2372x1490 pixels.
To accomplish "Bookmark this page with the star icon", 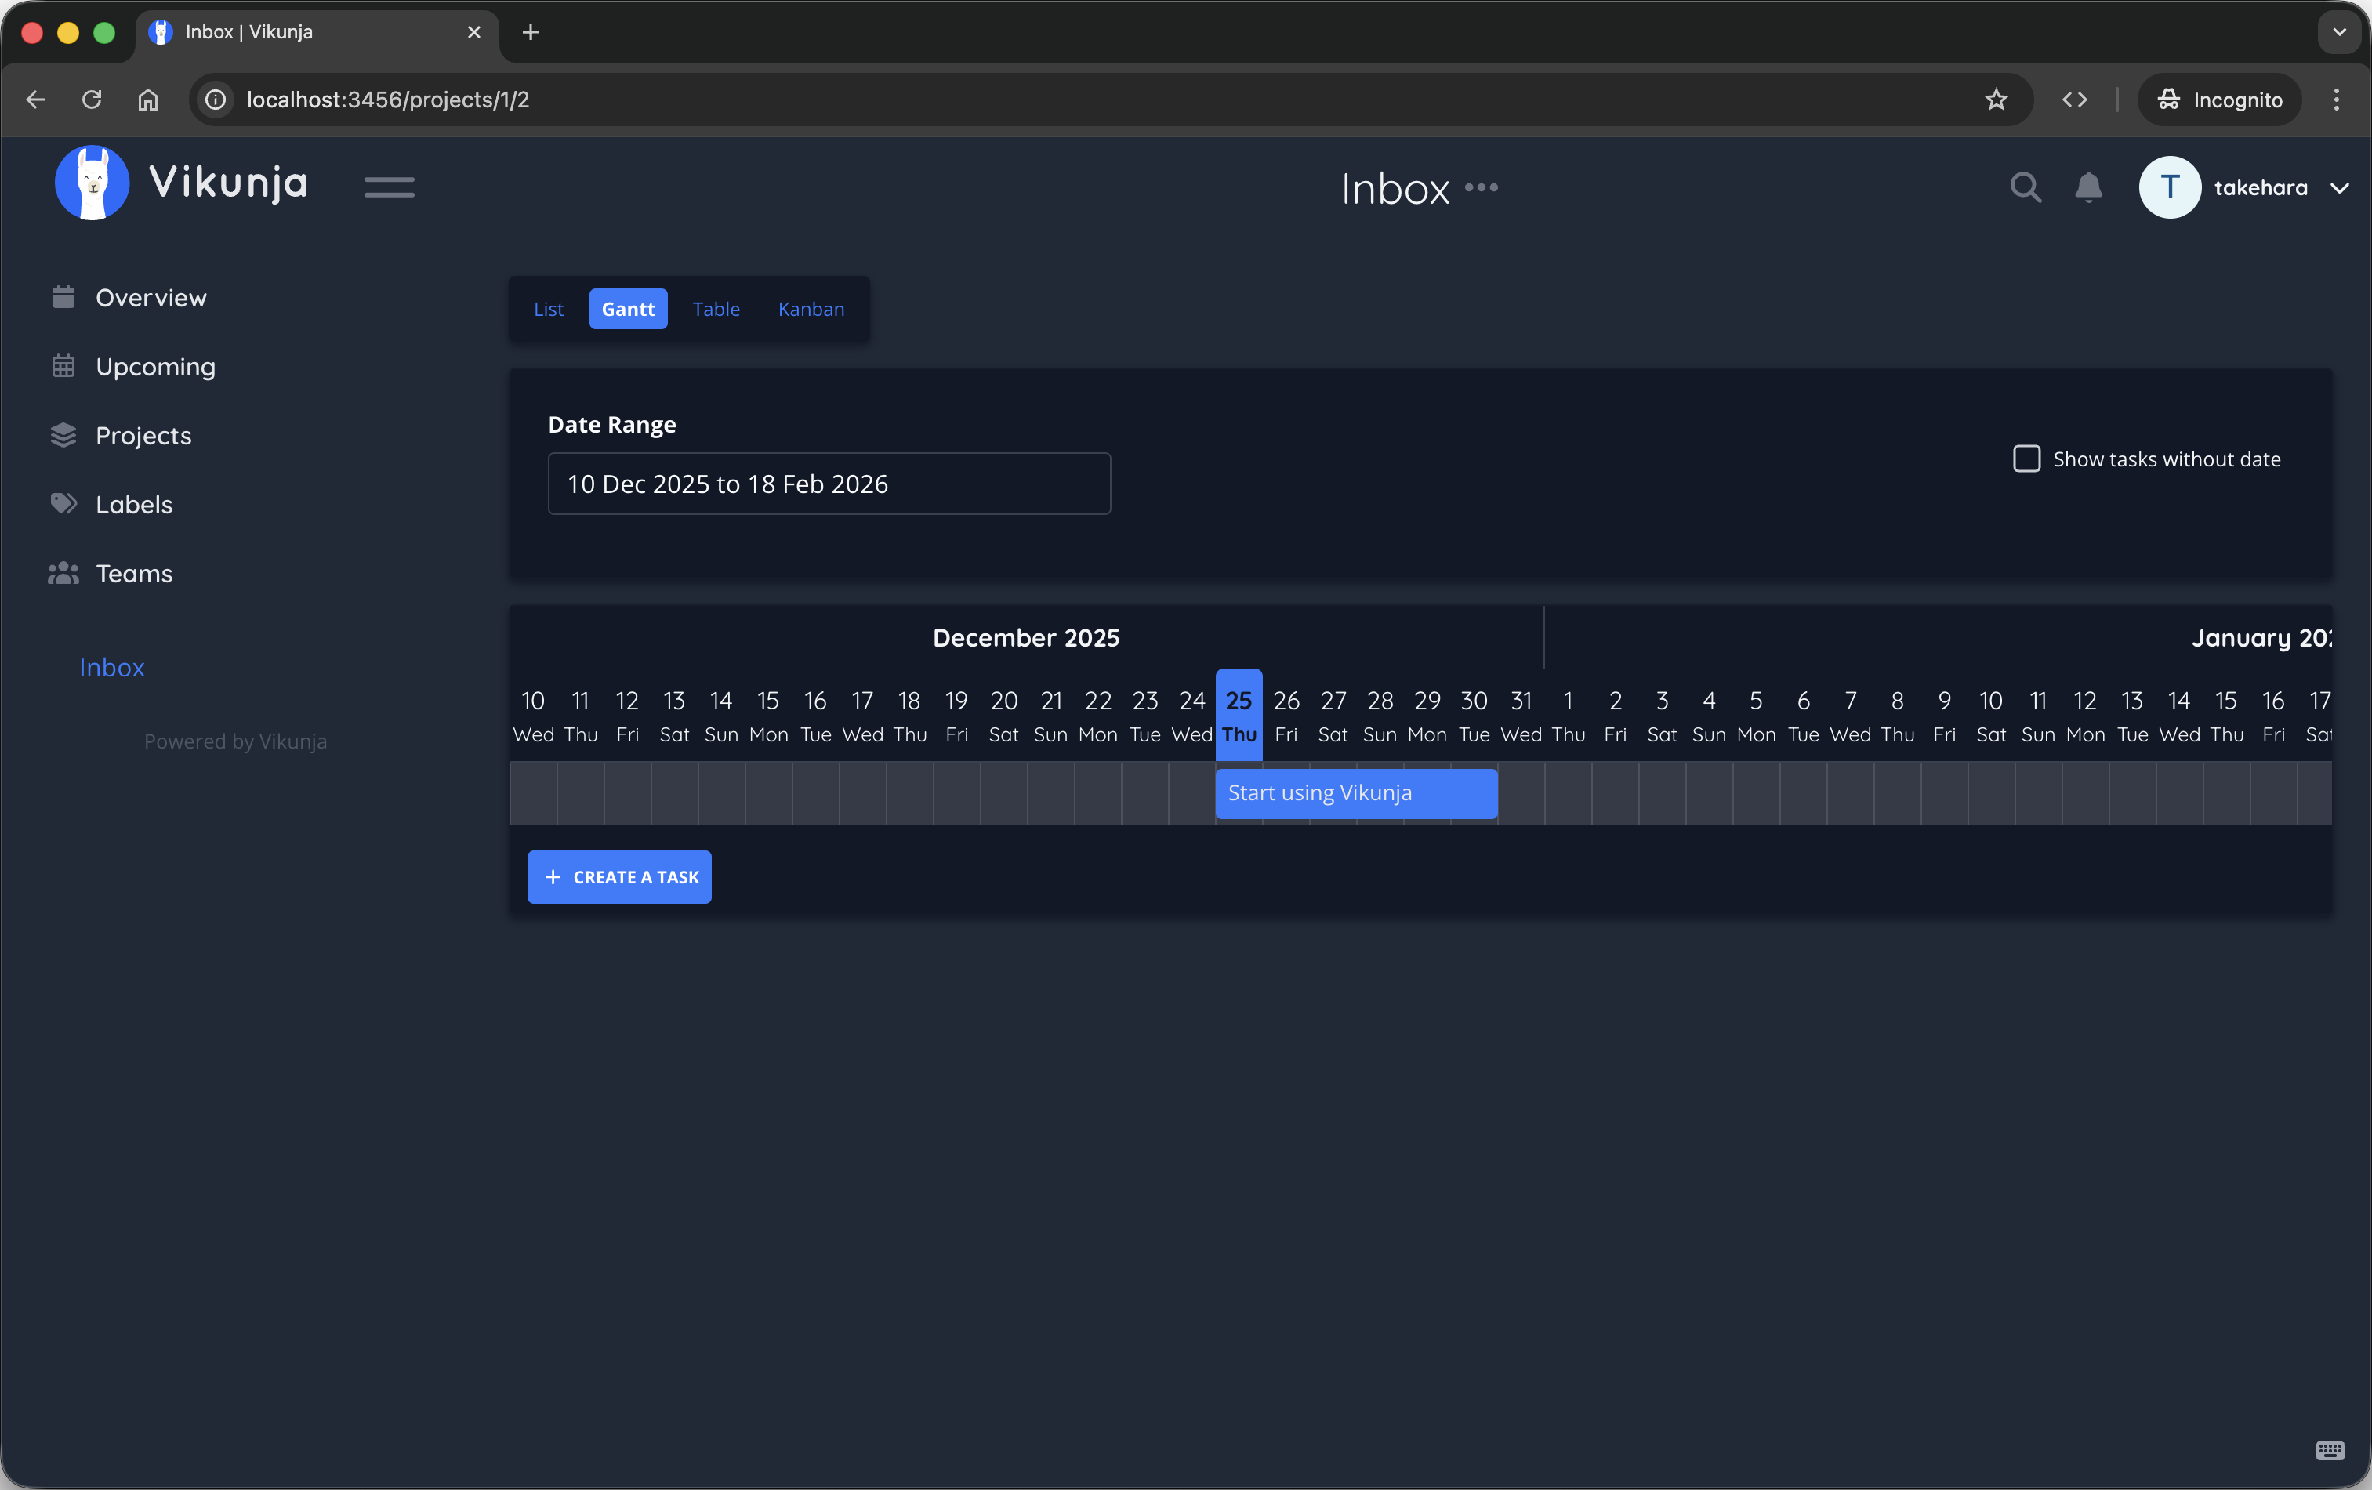I will coord(1996,100).
